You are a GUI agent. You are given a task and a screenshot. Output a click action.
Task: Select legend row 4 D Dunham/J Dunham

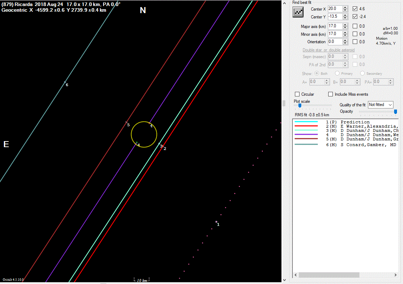(346, 135)
